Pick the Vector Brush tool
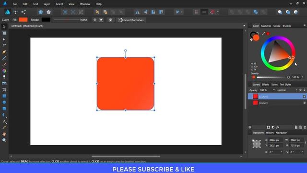This screenshot has height=173, width=307. (4, 64)
